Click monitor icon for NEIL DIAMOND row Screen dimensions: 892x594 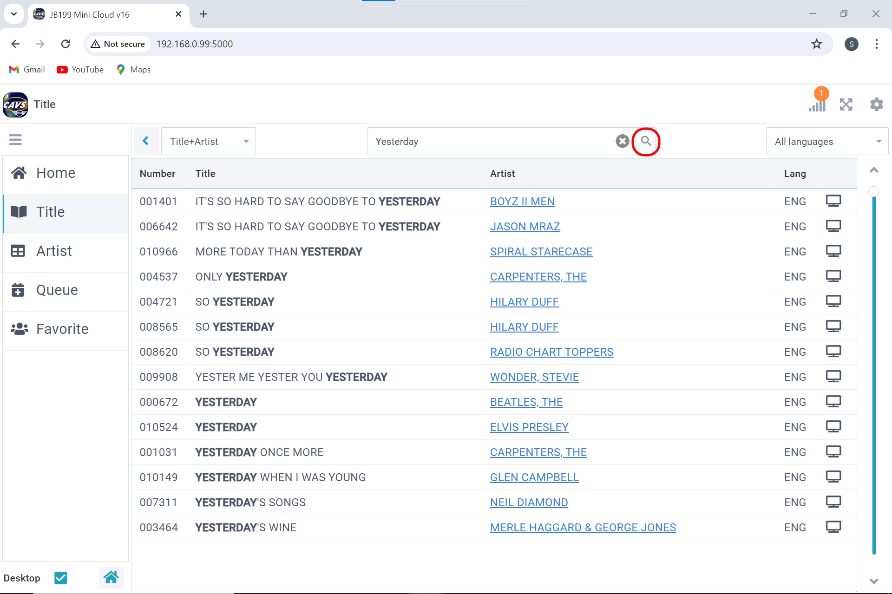click(833, 503)
